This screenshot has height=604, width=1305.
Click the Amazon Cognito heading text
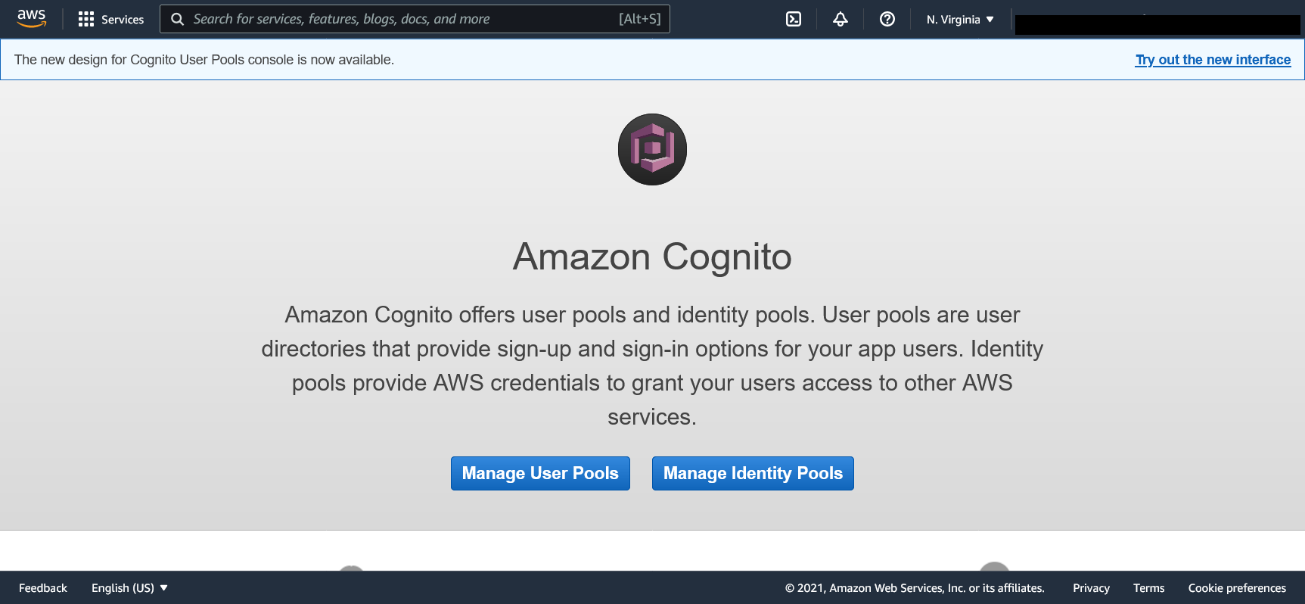(652, 257)
